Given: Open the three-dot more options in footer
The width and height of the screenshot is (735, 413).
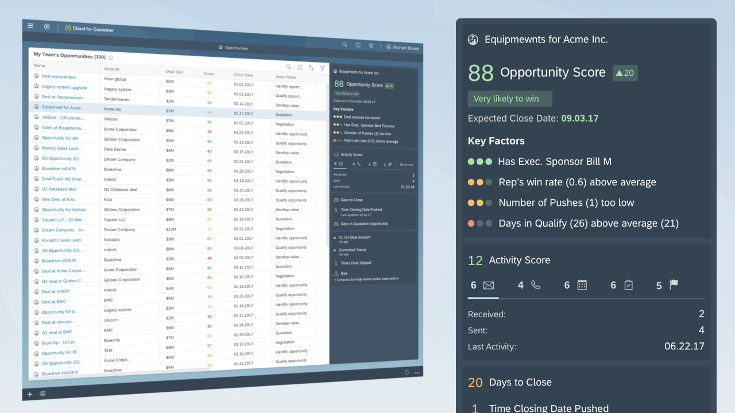Looking at the screenshot, I should tap(417, 373).
